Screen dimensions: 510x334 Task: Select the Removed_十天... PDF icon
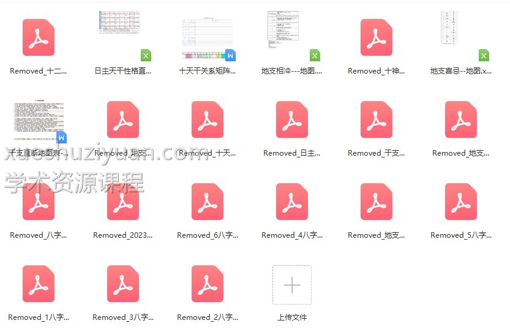tap(208, 120)
